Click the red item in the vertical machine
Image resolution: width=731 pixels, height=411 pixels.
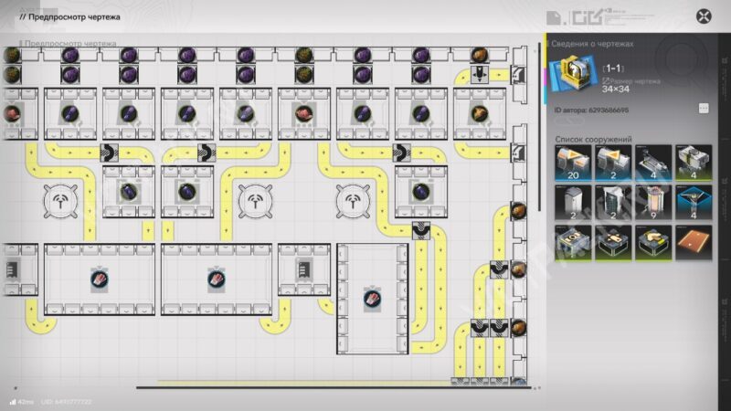click(372, 299)
